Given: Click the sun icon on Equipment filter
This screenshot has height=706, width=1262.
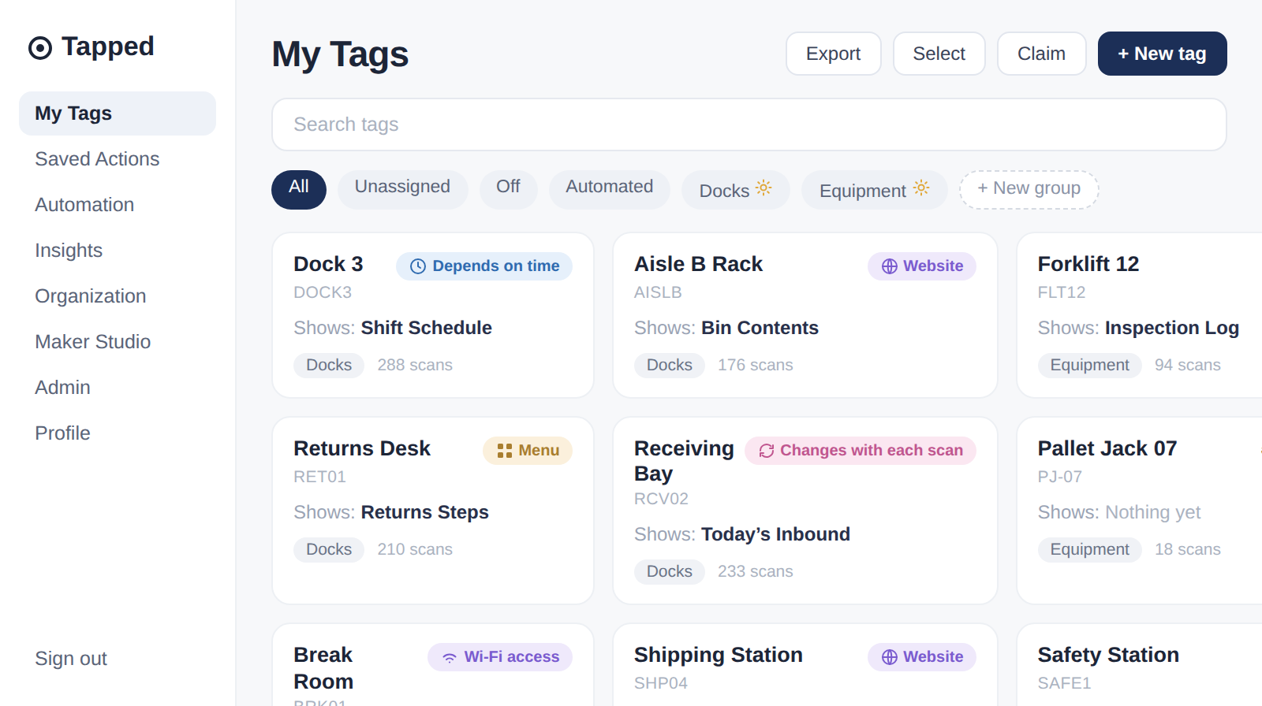Looking at the screenshot, I should [x=921, y=188].
